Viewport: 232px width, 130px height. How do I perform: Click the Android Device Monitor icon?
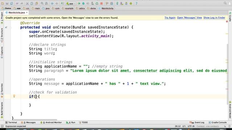click(131, 3)
